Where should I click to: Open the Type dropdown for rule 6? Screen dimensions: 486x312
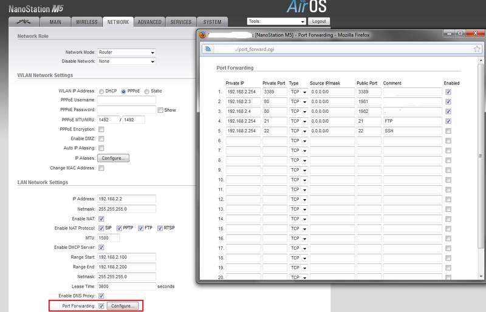[299, 141]
